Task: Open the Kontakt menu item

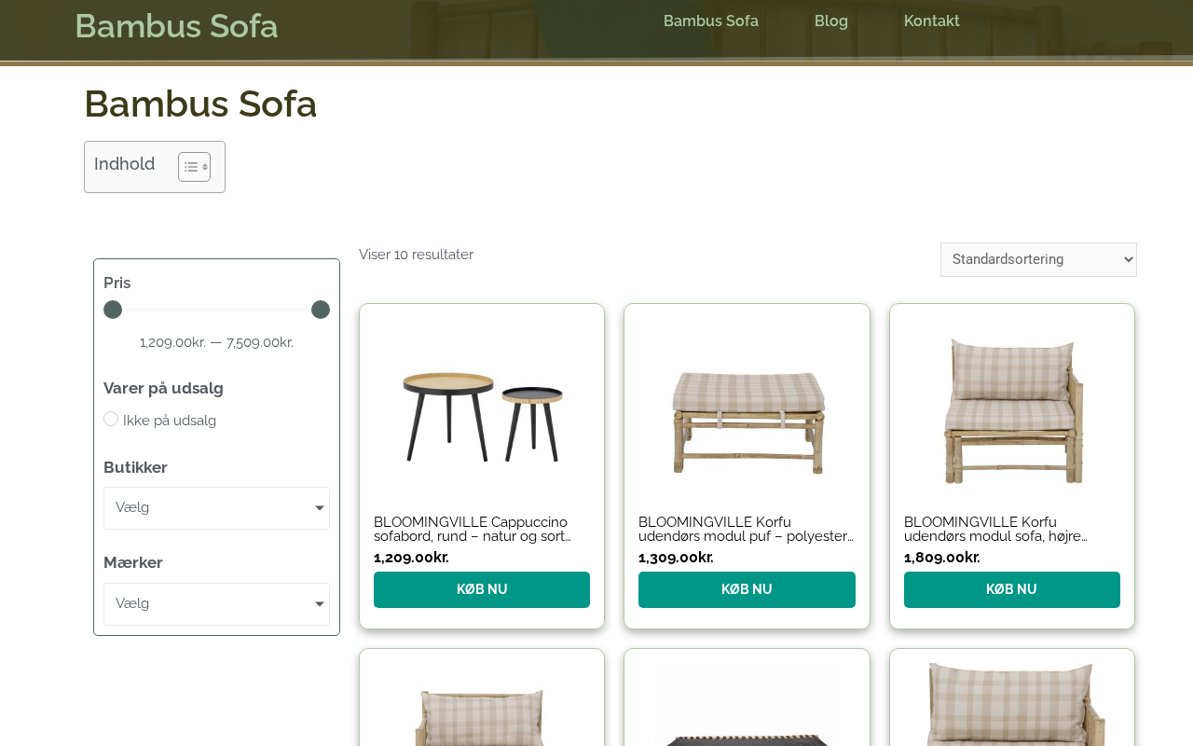Action: pyautogui.click(x=931, y=21)
